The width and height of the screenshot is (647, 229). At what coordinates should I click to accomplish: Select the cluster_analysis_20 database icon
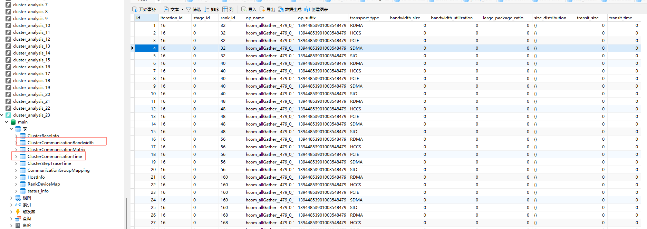tap(8, 94)
